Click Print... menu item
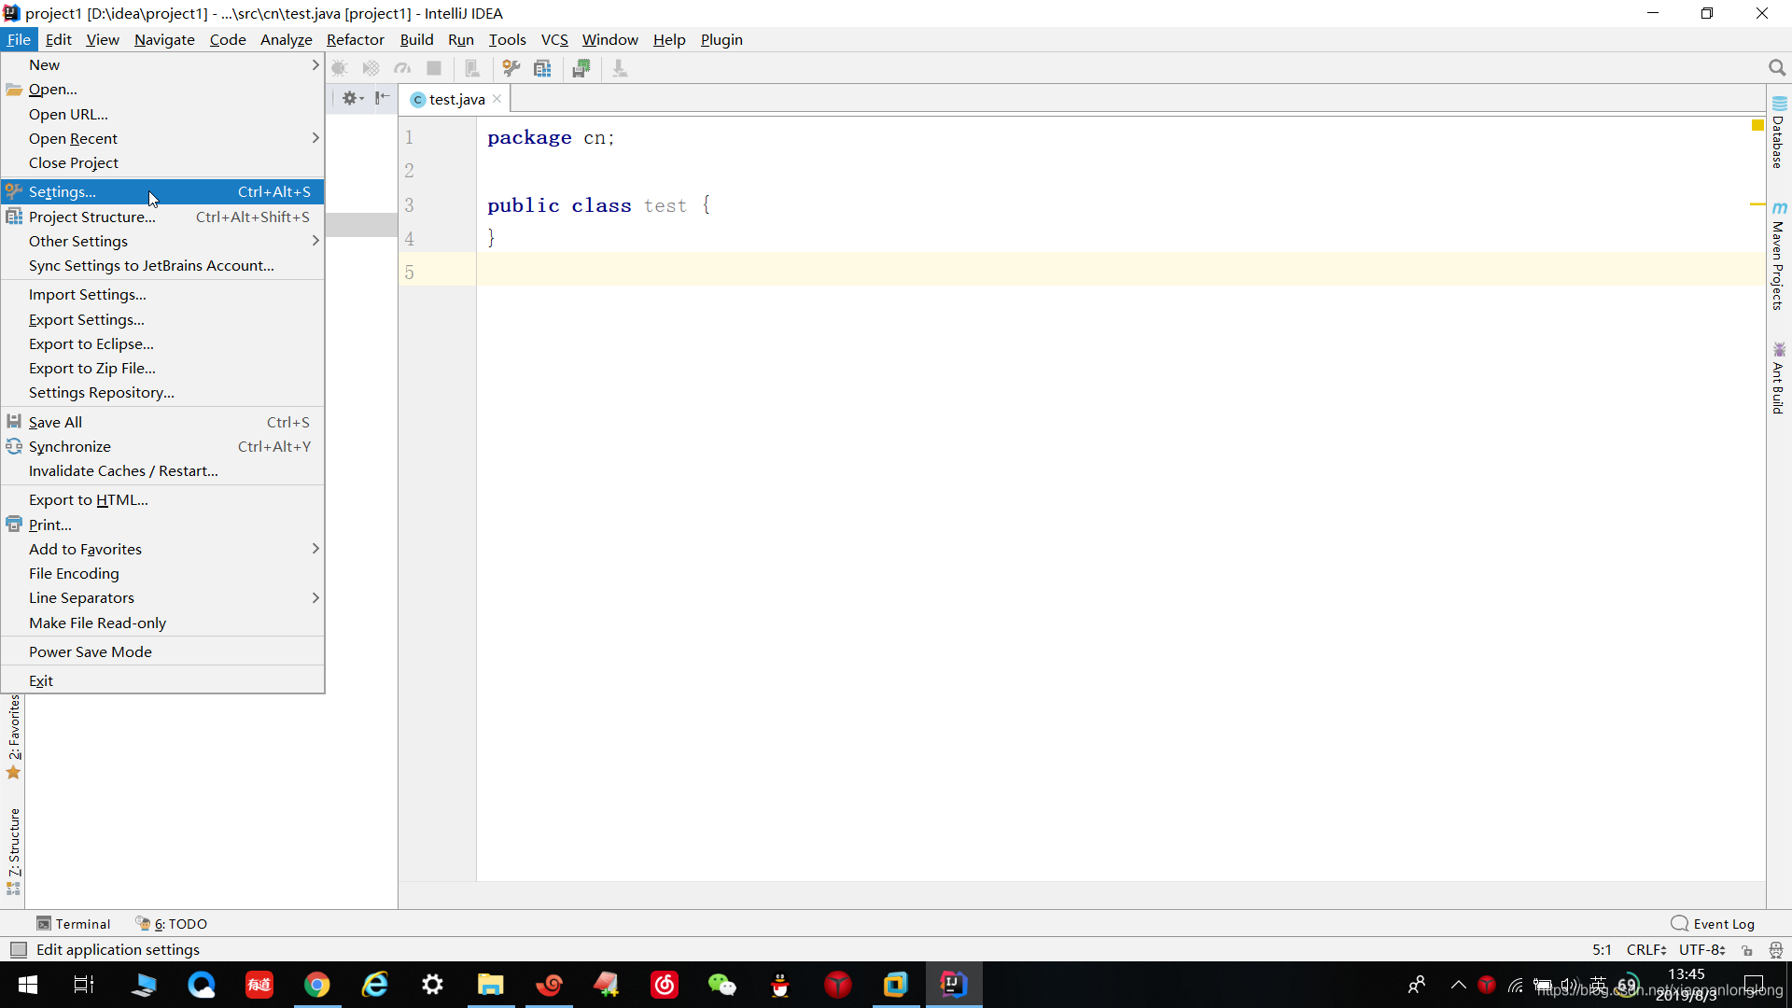This screenshot has height=1008, width=1792. pyautogui.click(x=162, y=525)
